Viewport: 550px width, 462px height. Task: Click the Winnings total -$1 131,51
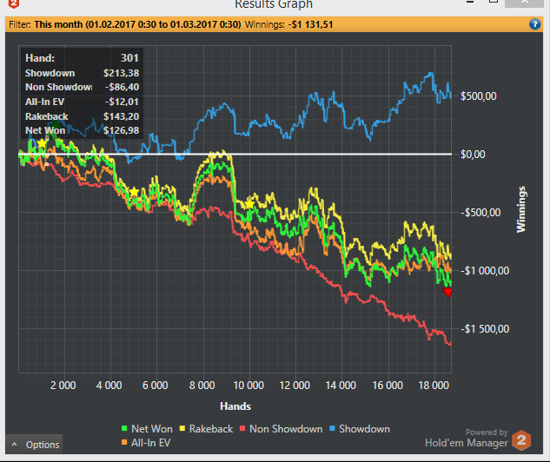pos(310,24)
